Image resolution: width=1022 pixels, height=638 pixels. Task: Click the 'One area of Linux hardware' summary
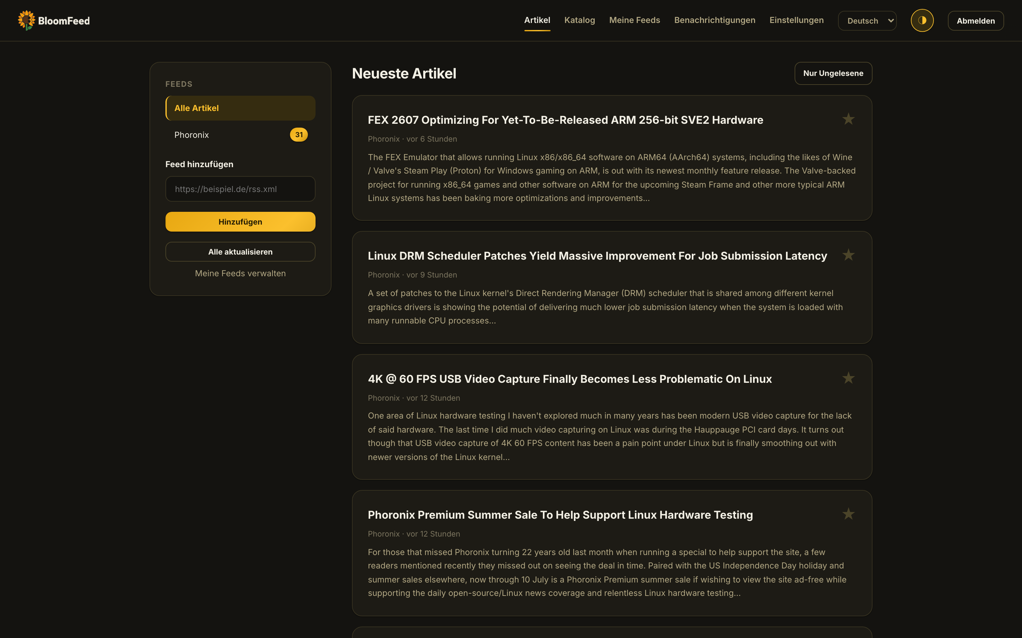(x=609, y=436)
